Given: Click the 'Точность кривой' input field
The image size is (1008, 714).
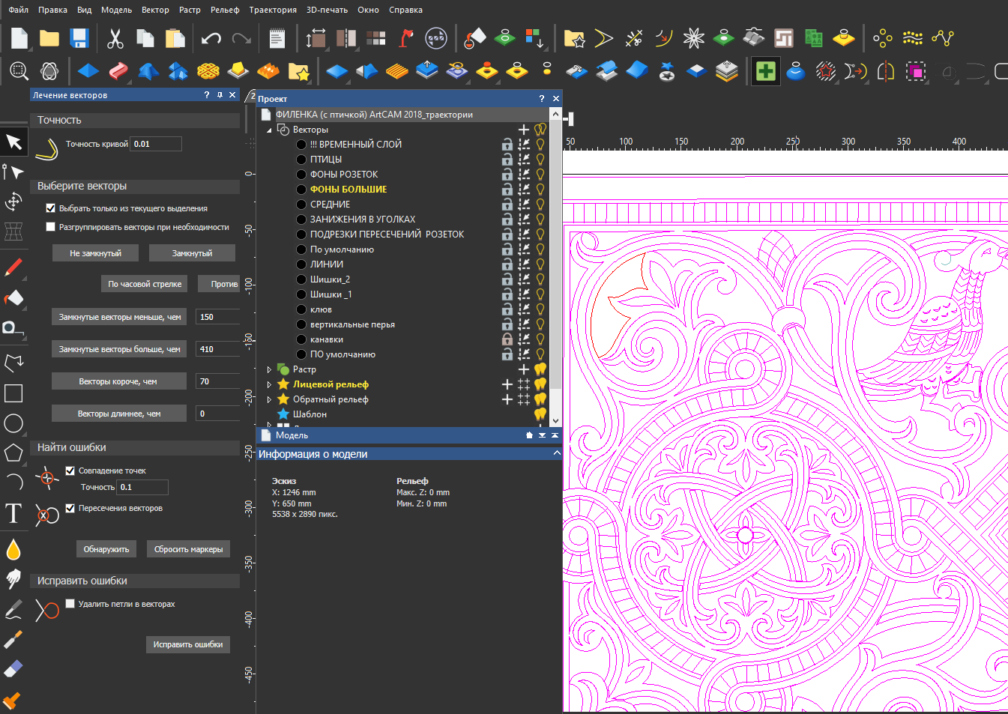Looking at the screenshot, I should coord(157,144).
